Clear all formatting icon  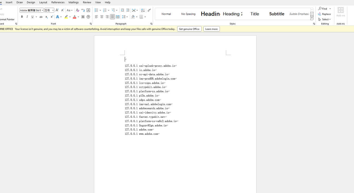point(78,10)
